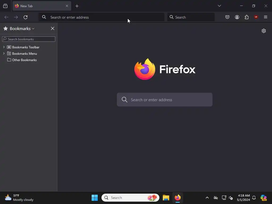This screenshot has width=272, height=204.
Task: Expand the Bookmarks Menu folder
Action: 4,53
